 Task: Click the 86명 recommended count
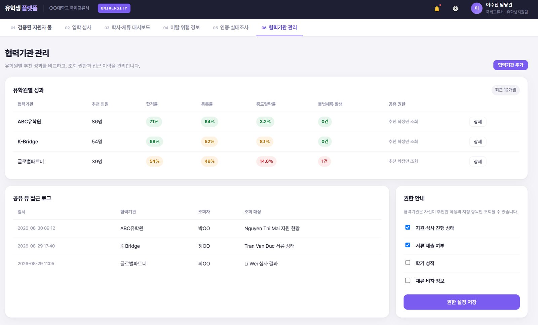pyautogui.click(x=97, y=122)
